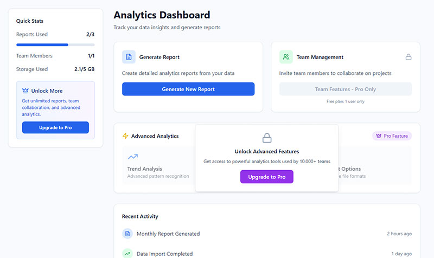Click the Team Members 1/1 value
The height and width of the screenshot is (258, 434).
tap(91, 56)
